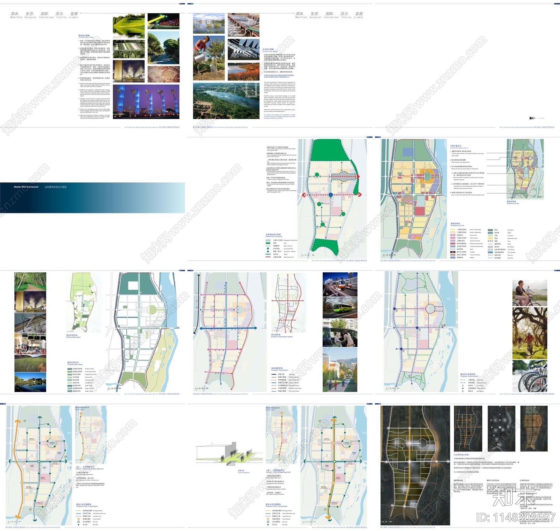
Task: Open the pond reflection photo at bottom
Action: click(x=30, y=382)
